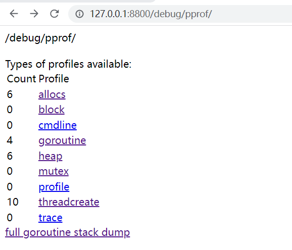292x250 pixels.
Task: Open the block profile link
Action: point(52,110)
